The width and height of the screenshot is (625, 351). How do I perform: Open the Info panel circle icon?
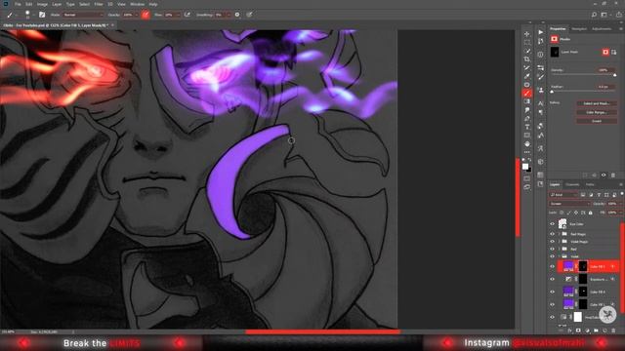click(540, 55)
